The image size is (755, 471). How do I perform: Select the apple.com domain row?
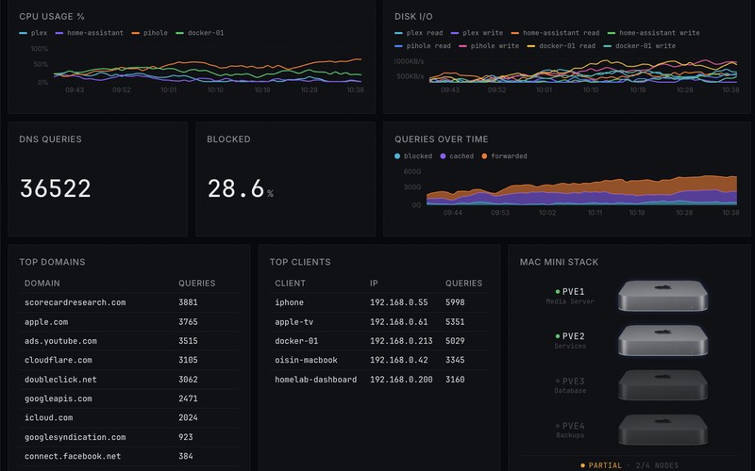[x=129, y=321]
